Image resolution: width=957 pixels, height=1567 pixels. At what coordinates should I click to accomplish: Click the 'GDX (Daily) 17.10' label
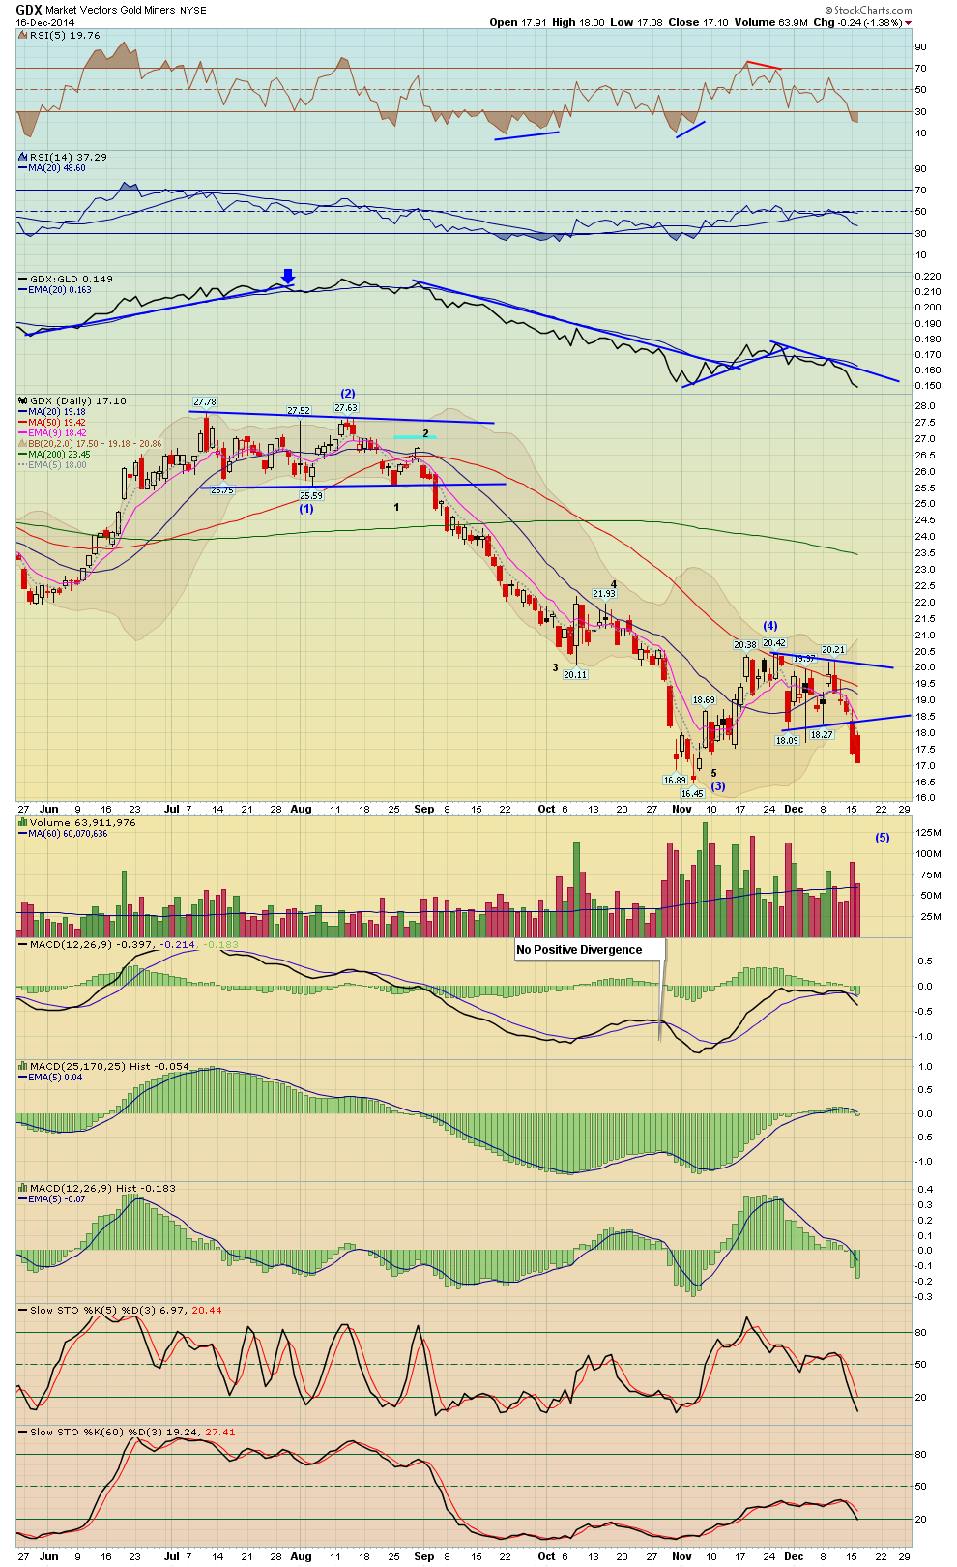78,400
